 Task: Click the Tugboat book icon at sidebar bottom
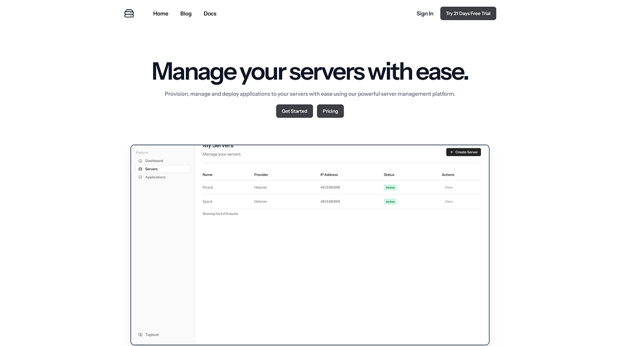click(x=140, y=334)
